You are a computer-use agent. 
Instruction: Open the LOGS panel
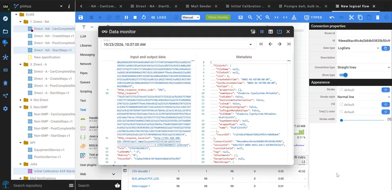coord(159,17)
